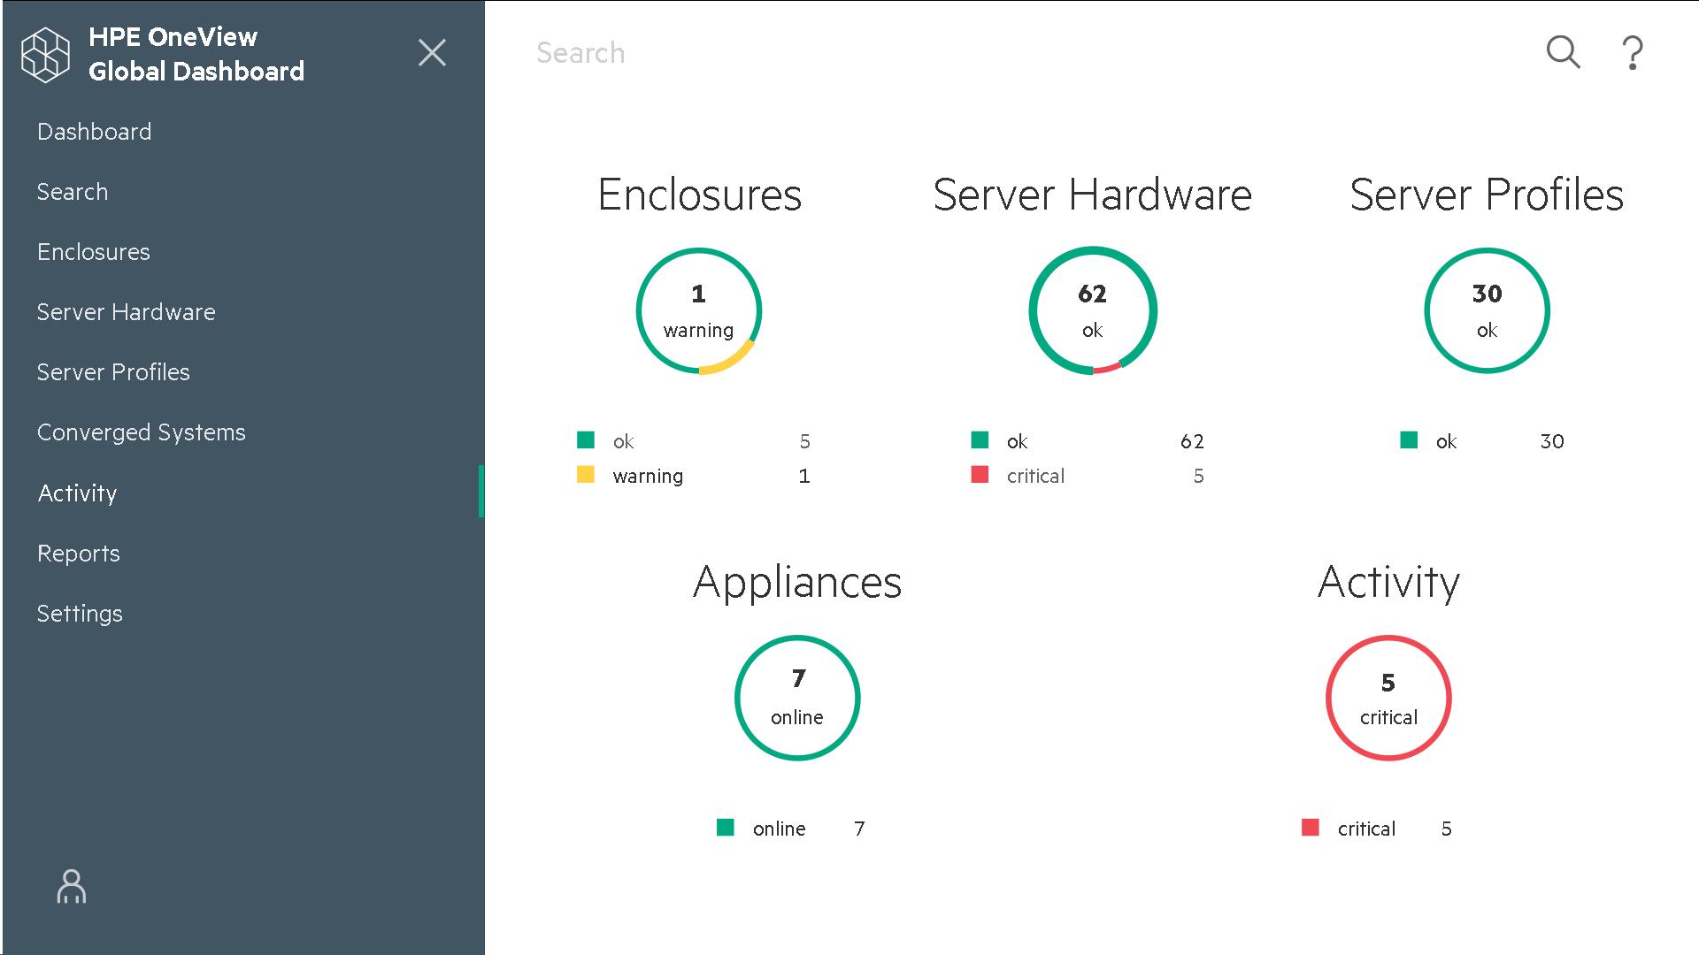Click the Appliances donut chart showing 7 online
This screenshot has height=955, width=1699.
(x=797, y=699)
